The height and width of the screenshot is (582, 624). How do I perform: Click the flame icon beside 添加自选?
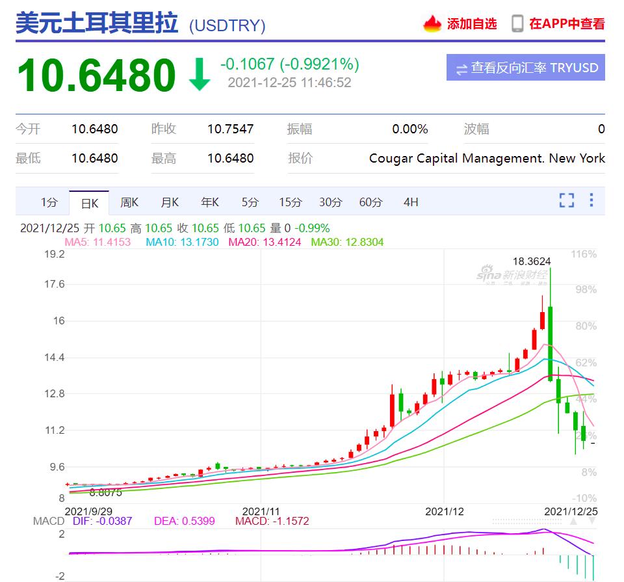[x=432, y=24]
